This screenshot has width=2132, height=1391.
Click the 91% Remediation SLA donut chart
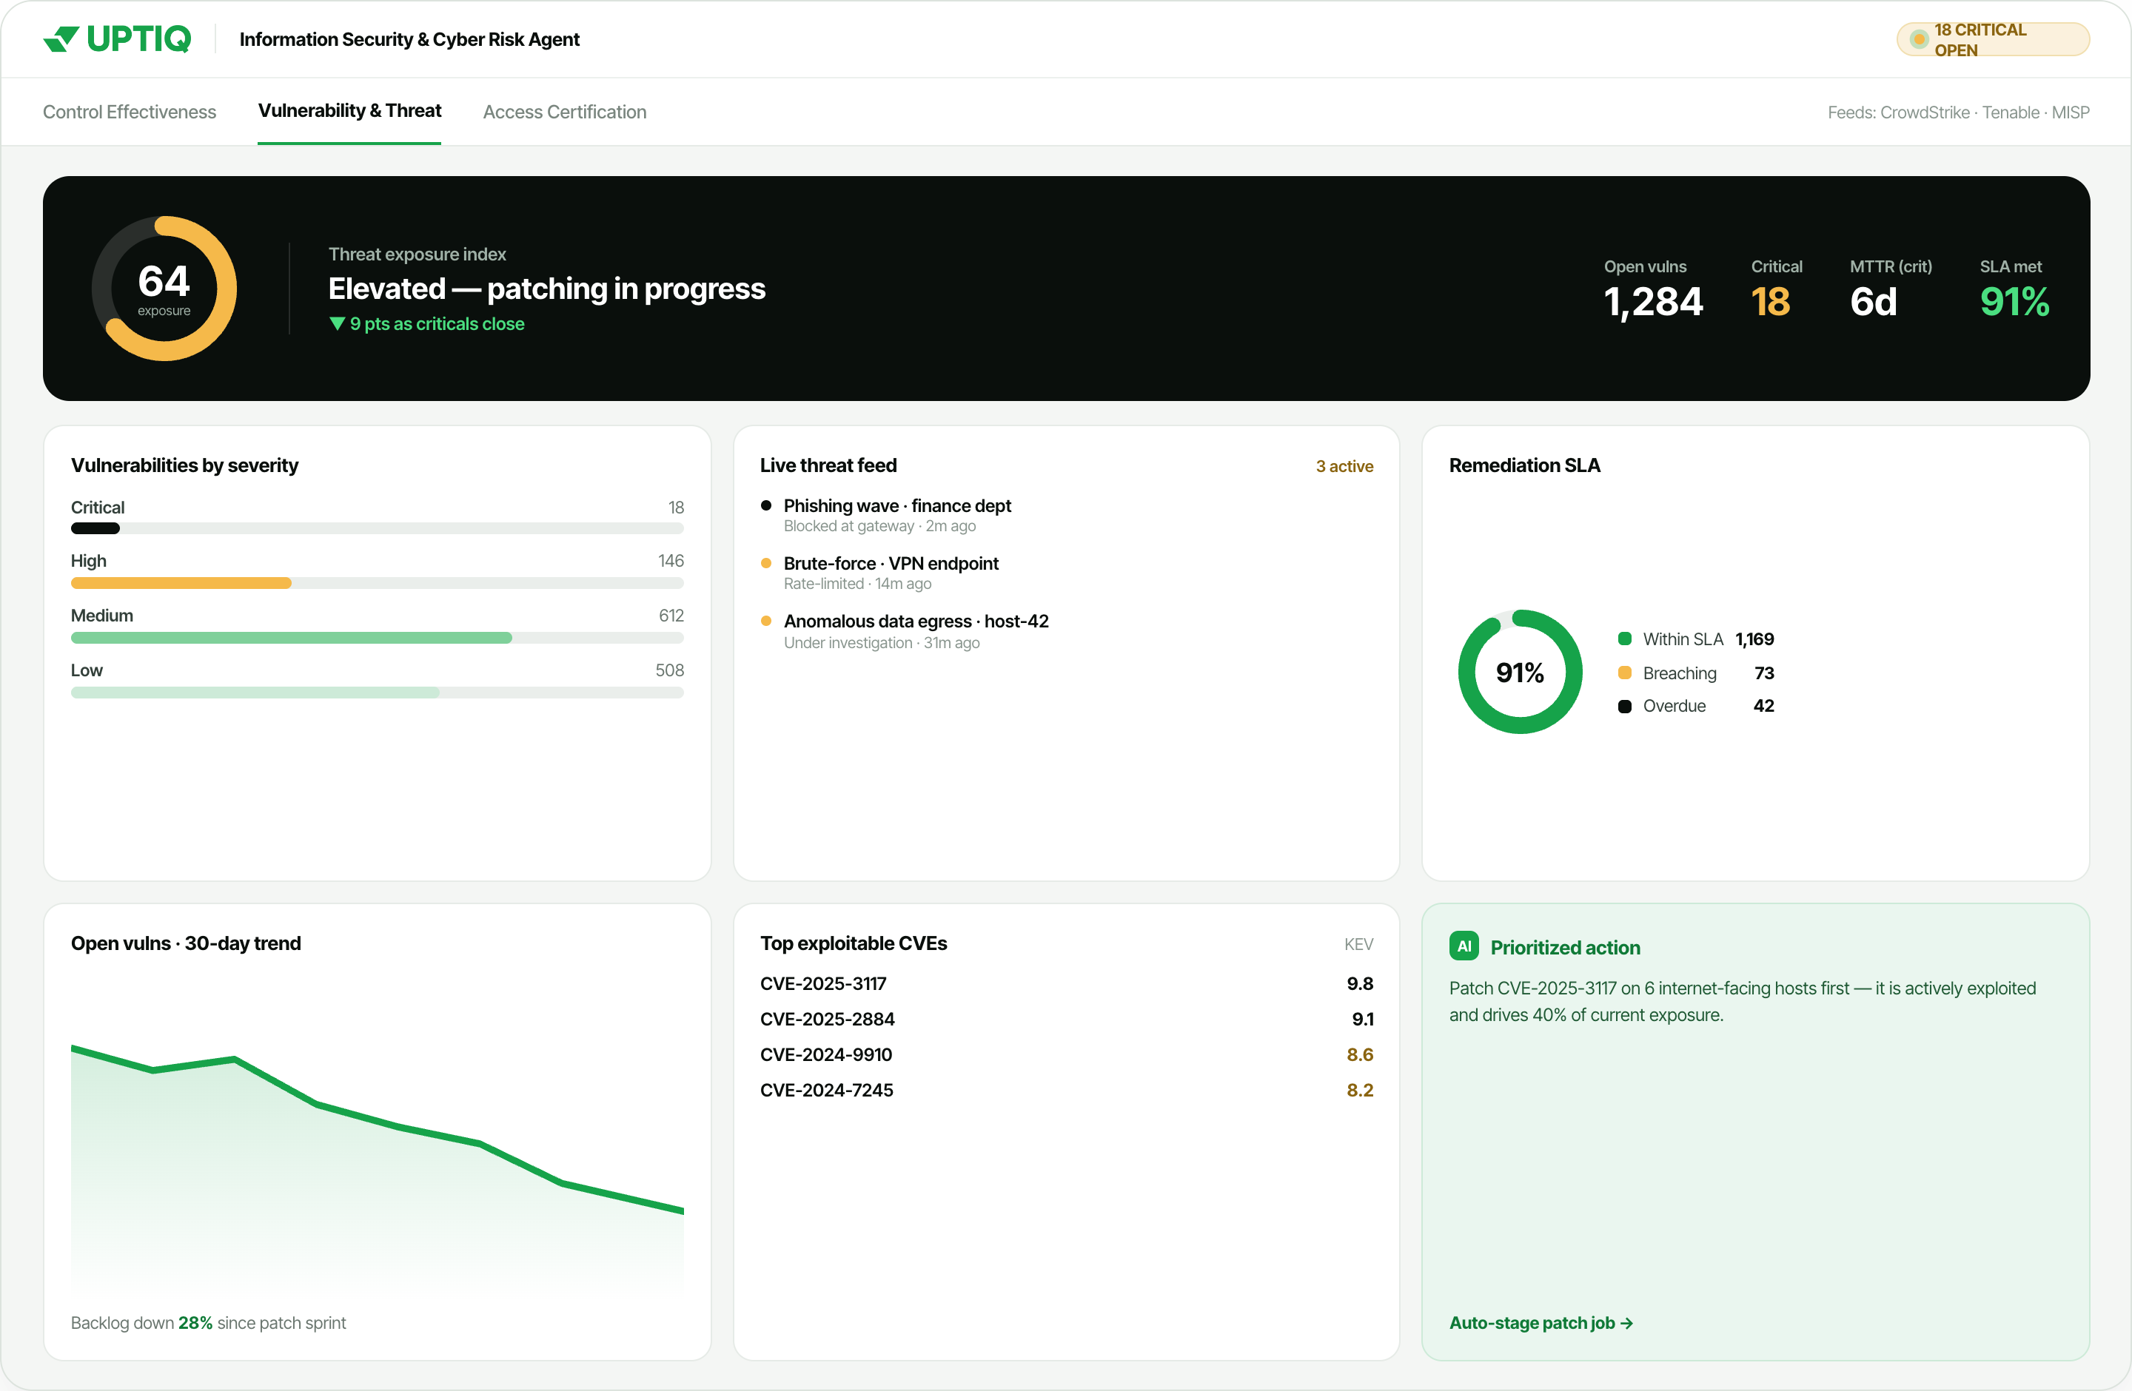[x=1521, y=673]
